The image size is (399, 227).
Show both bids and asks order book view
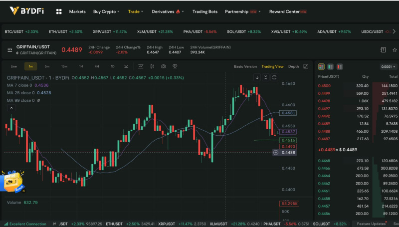point(321,66)
